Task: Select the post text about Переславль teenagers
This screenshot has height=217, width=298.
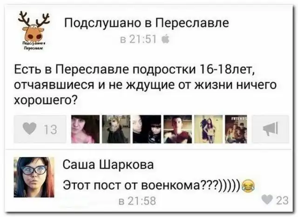Action: click(145, 85)
